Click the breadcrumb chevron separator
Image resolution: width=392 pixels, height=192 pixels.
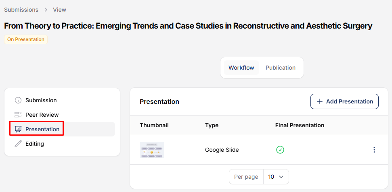[46, 10]
